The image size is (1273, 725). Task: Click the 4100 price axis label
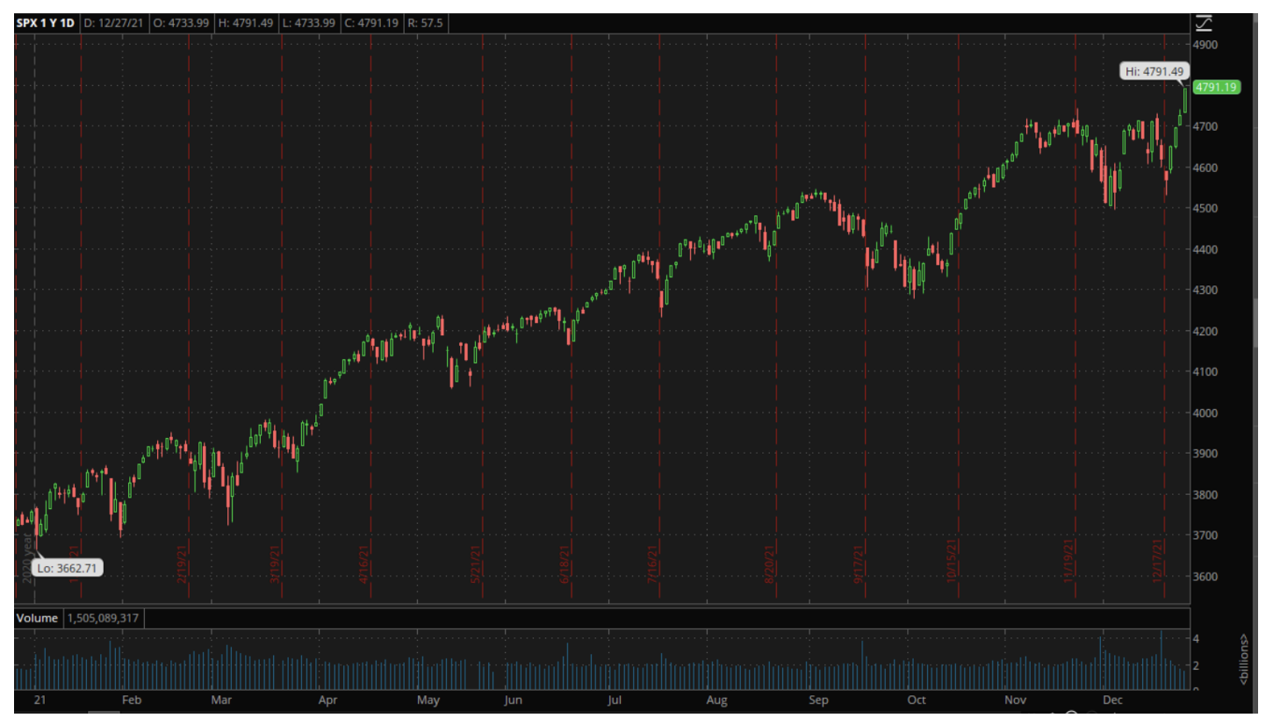click(x=1207, y=372)
